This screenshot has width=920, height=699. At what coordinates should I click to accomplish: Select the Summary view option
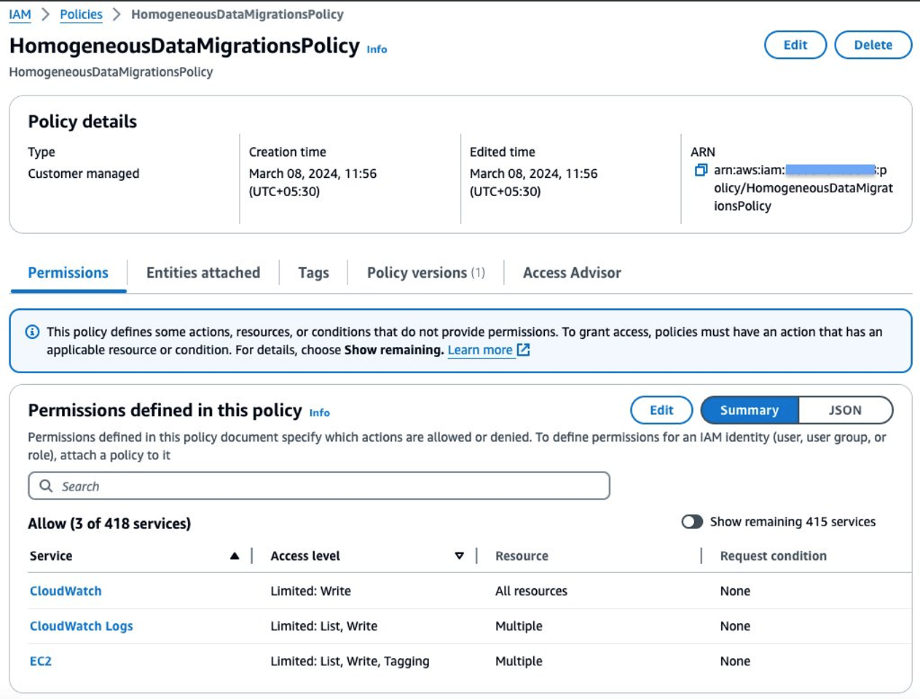pyautogui.click(x=749, y=410)
